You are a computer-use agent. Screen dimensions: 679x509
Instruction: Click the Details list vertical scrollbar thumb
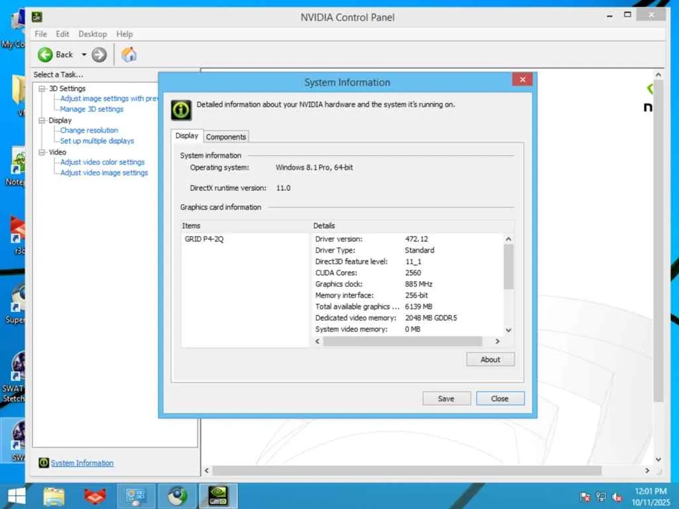click(x=509, y=266)
